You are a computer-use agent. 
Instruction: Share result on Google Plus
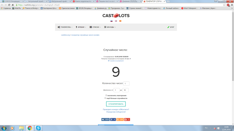[x=127, y=120]
